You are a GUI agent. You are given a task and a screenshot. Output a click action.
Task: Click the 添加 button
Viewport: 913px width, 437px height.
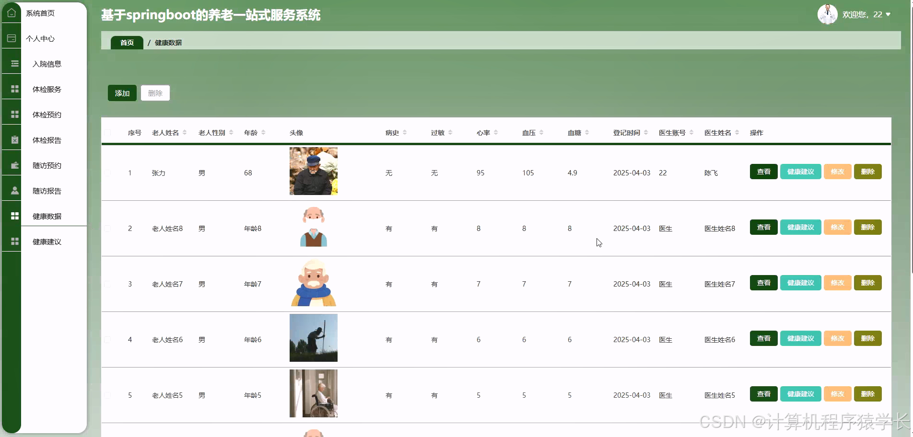[122, 93]
